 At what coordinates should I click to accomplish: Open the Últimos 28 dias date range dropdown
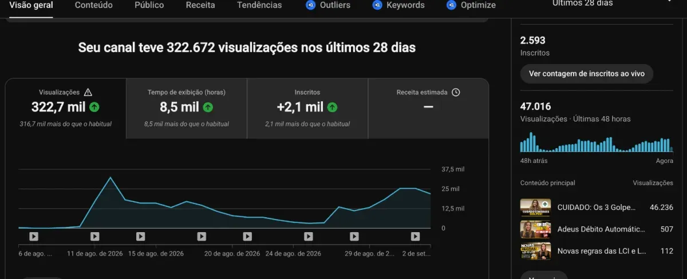click(613, 3)
